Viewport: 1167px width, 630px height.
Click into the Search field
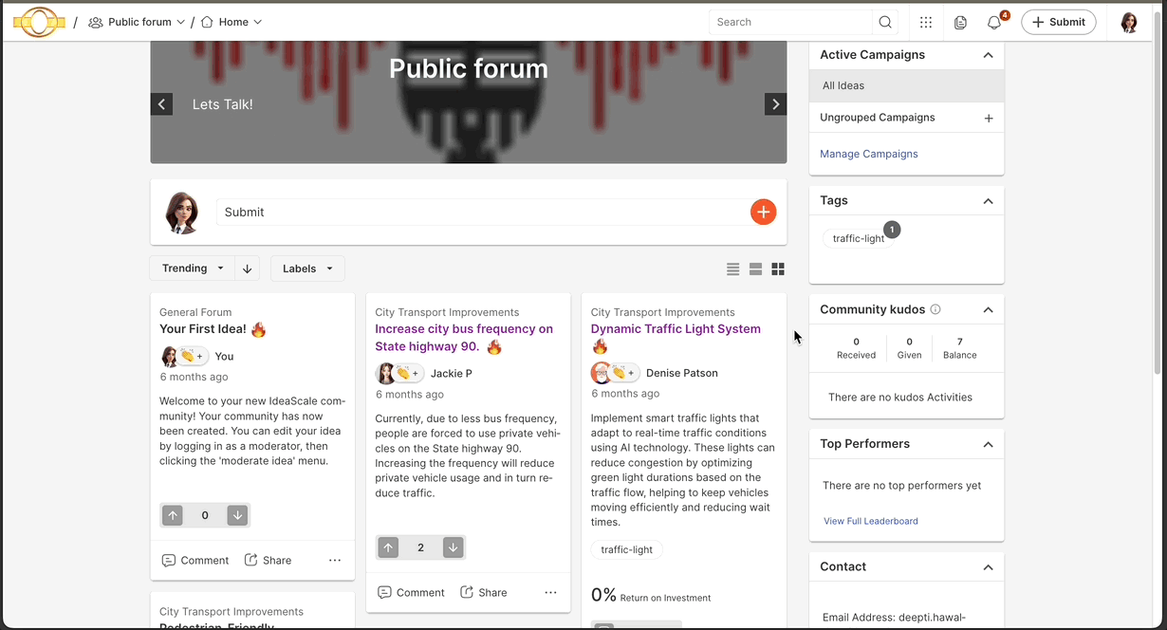[x=790, y=22]
